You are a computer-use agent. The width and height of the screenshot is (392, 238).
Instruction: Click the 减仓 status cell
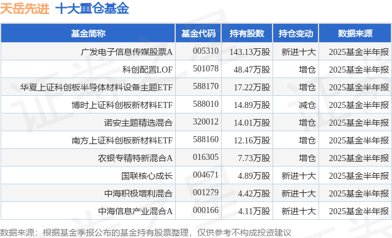[x=307, y=105]
